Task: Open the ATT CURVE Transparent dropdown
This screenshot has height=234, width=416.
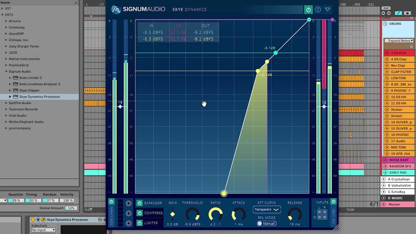Action: click(266, 210)
